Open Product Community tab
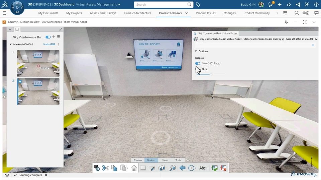 click(256, 13)
